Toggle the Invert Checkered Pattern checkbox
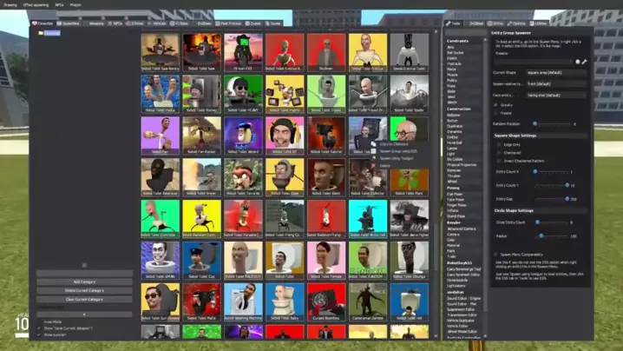The height and width of the screenshot is (351, 623). point(499,162)
